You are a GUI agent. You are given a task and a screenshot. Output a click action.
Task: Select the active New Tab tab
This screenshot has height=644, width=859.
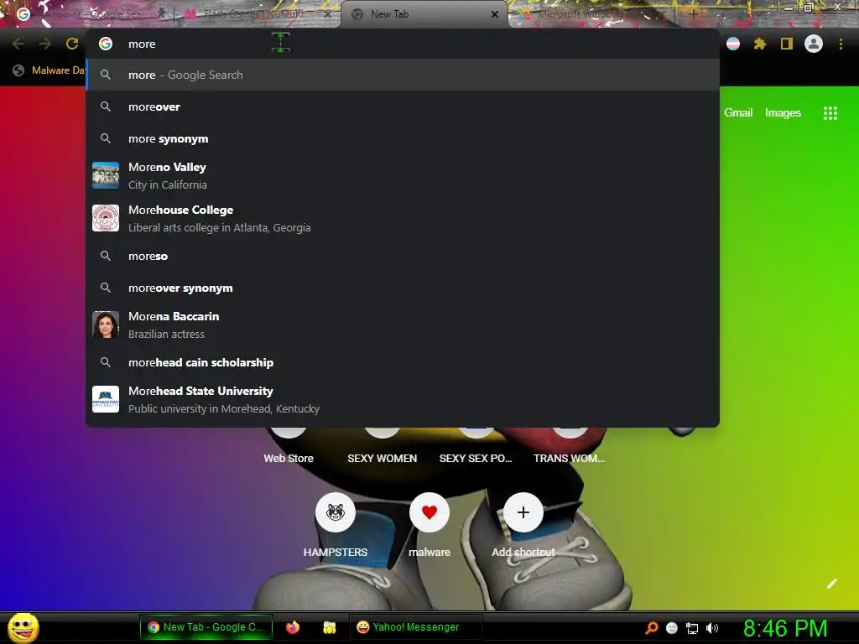(424, 14)
